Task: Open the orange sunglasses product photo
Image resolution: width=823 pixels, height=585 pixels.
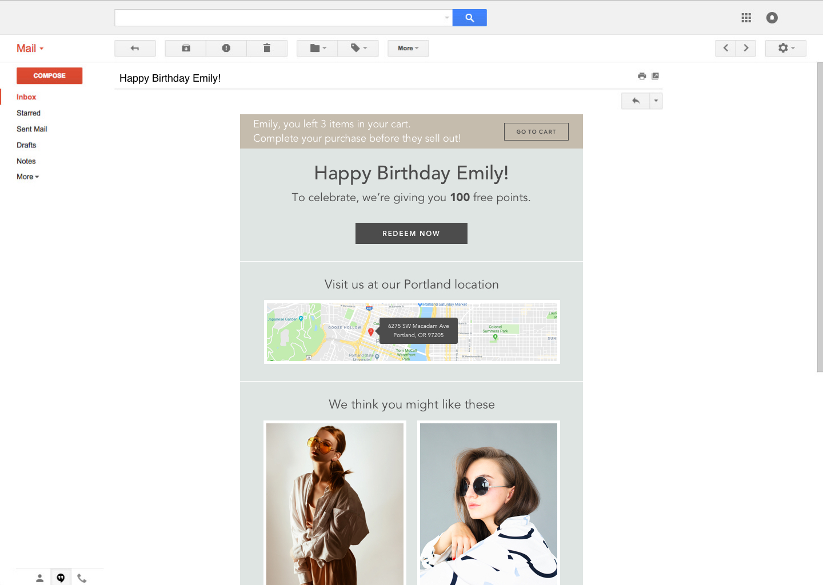Action: click(335, 504)
